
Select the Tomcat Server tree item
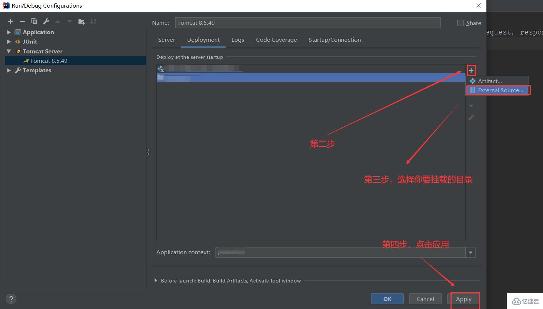pyautogui.click(x=42, y=51)
